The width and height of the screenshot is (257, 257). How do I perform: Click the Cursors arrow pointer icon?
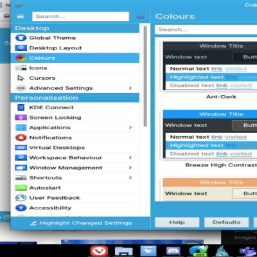[x=21, y=78]
